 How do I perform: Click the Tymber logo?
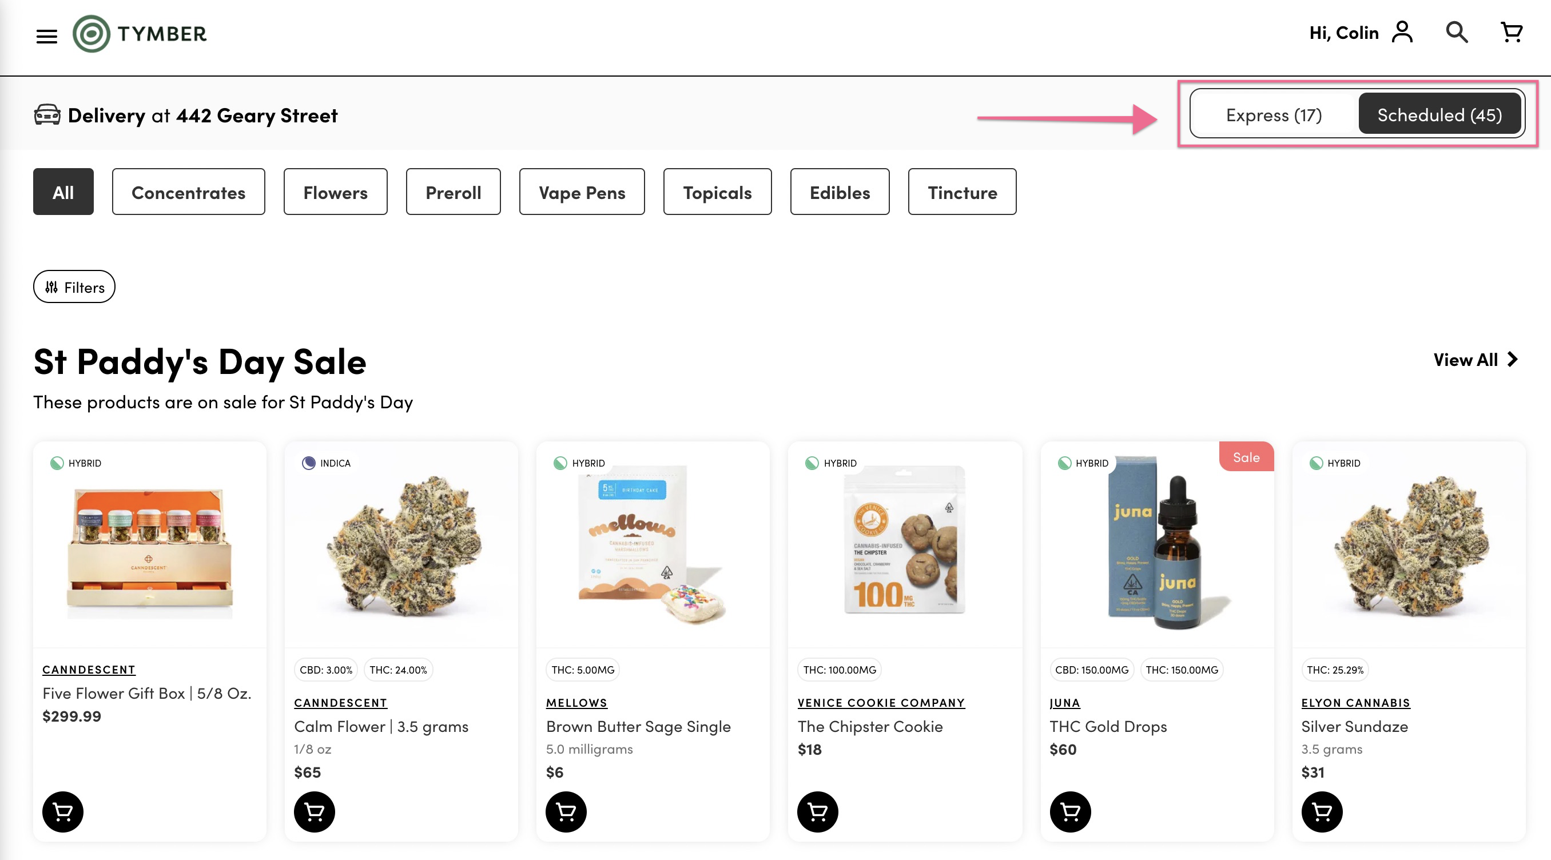pyautogui.click(x=140, y=34)
